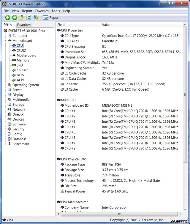Screen dimensions: 190x224
Task: Click the Benchmark hourglass icon
Action: click(x=9, y=144)
